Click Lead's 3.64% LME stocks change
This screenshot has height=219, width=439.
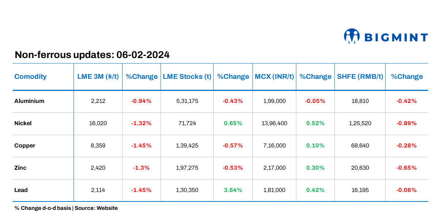coord(233,190)
